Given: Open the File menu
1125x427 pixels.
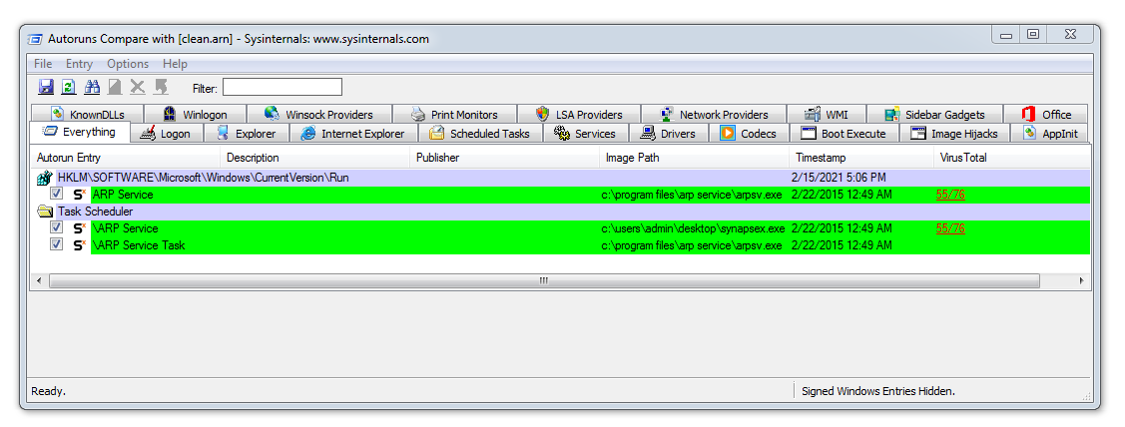Looking at the screenshot, I should 43,64.
